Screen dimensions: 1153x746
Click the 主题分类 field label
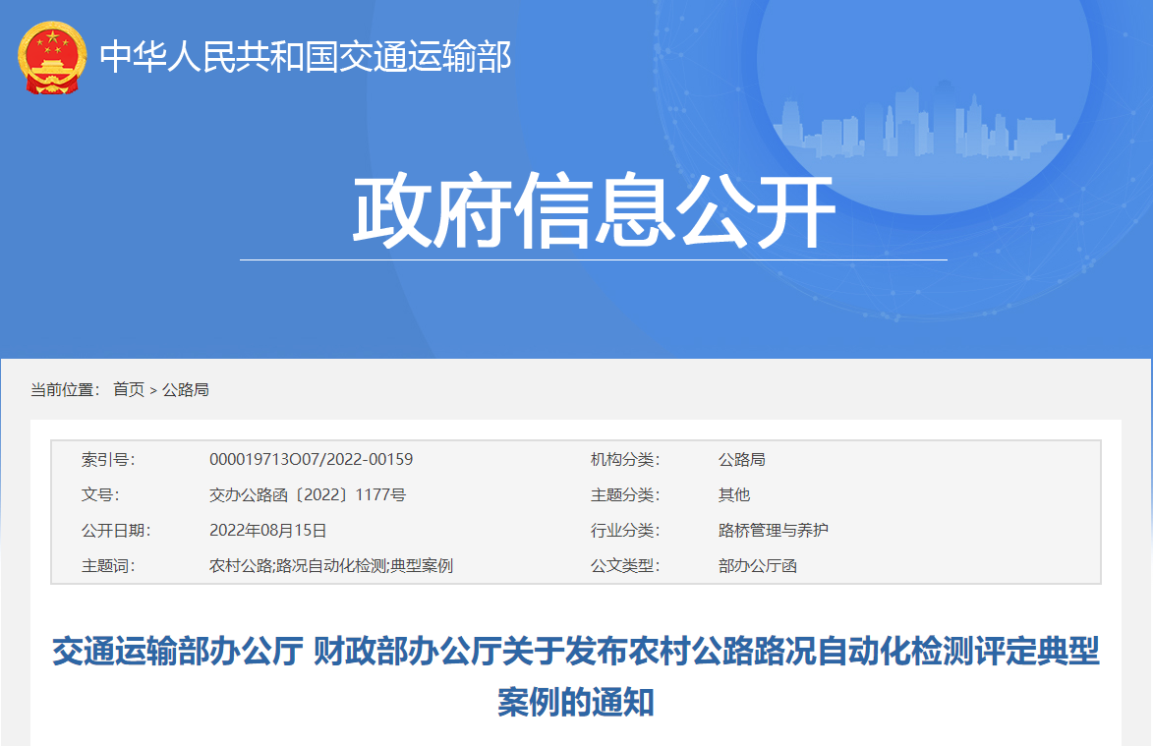pyautogui.click(x=625, y=494)
